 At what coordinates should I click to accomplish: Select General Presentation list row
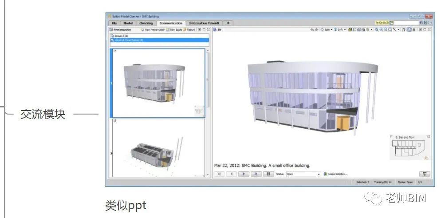pyautogui.click(x=159, y=40)
